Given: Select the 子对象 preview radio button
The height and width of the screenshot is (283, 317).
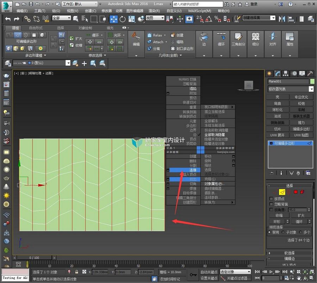Looking at the screenshot, I should pyautogui.click(x=283, y=232).
